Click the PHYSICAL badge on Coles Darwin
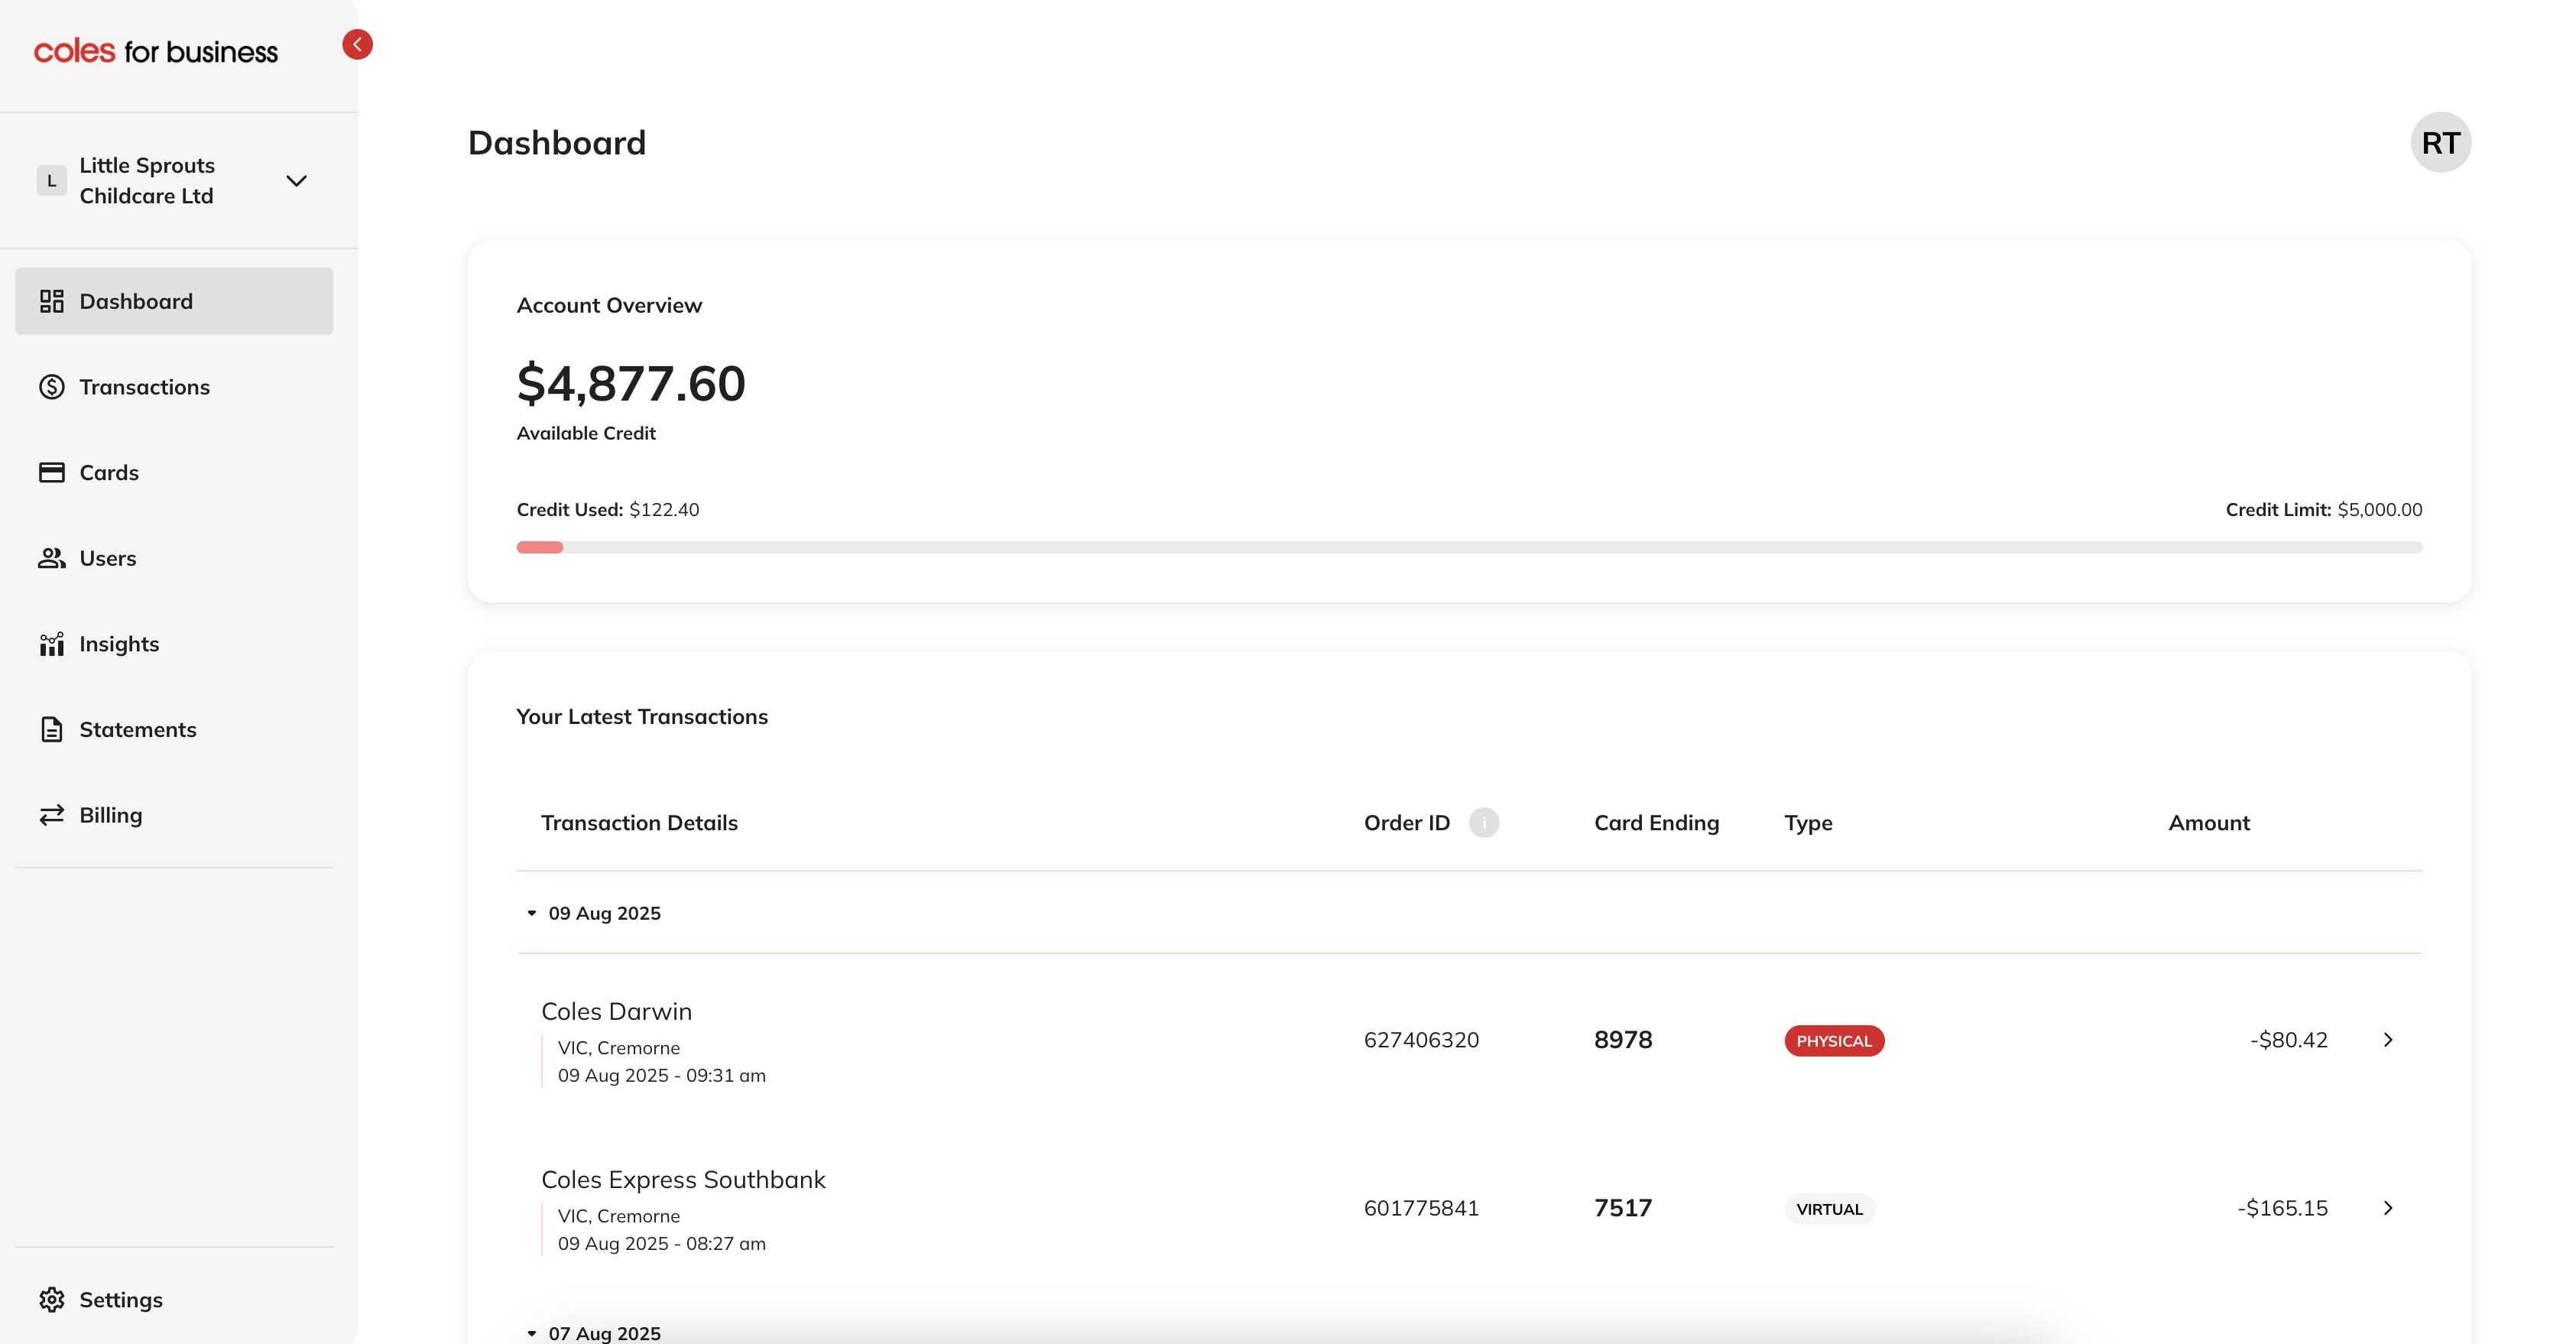 pos(1833,1040)
